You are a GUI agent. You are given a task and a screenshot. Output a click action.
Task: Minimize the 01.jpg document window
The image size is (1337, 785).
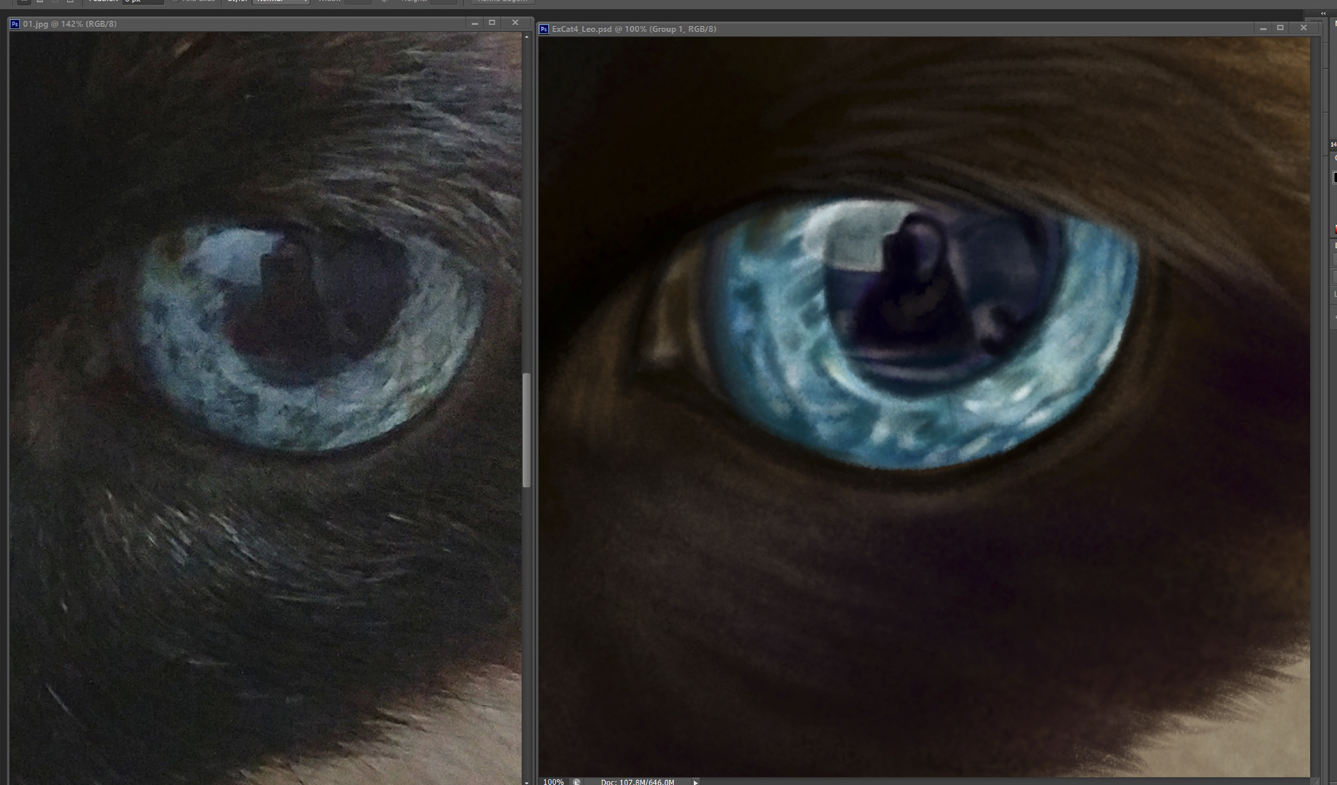pos(475,23)
